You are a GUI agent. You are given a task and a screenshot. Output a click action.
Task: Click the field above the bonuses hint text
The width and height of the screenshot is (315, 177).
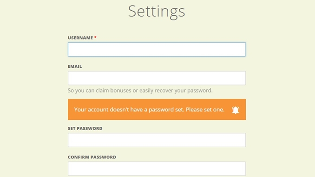[157, 78]
